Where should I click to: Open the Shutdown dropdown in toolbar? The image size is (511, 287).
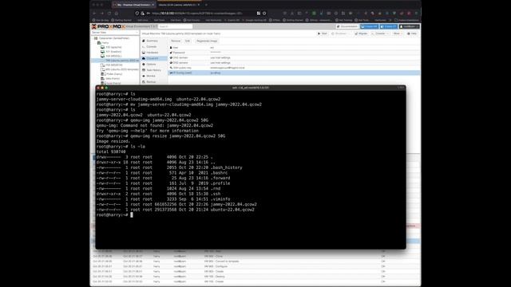(350, 33)
